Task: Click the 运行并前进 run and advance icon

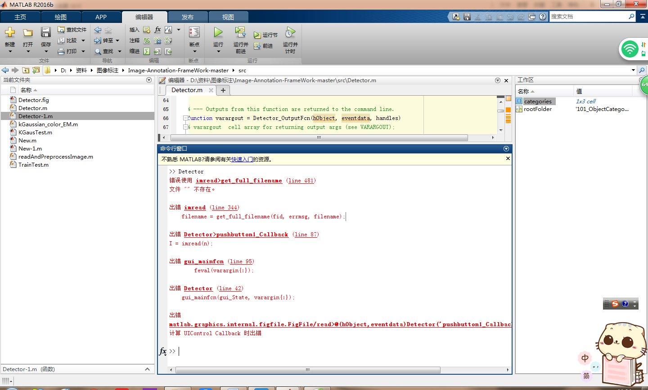Action: 240,32
